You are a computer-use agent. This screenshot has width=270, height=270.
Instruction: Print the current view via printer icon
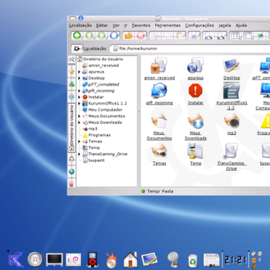[x=194, y=36]
